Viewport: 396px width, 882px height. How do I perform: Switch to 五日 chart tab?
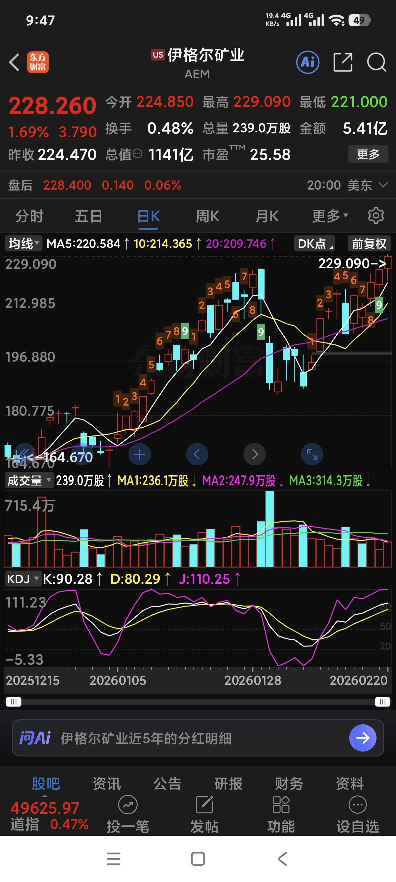click(89, 216)
